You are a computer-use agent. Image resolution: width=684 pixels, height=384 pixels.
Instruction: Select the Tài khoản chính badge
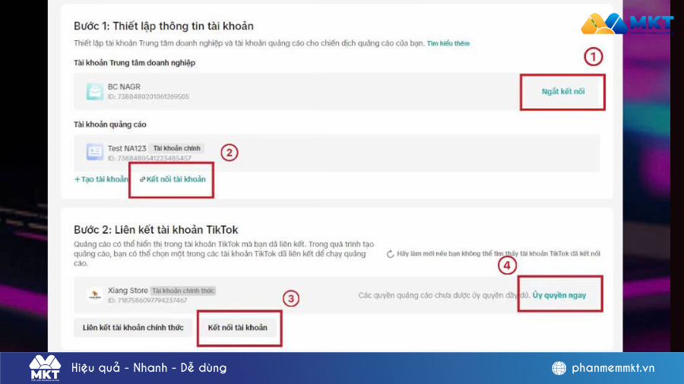[176, 149]
